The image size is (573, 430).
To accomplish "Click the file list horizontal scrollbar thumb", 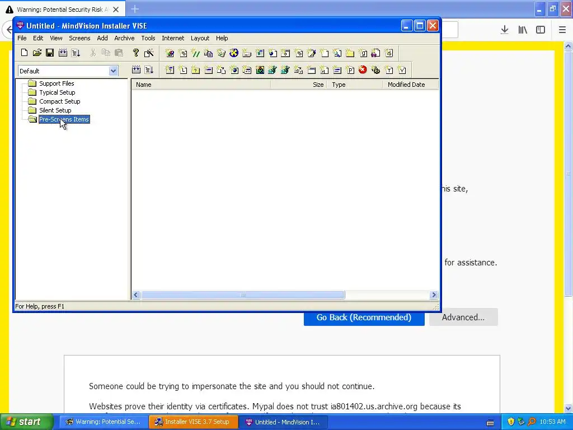I will coord(243,295).
